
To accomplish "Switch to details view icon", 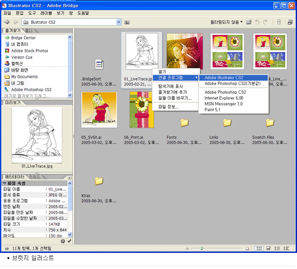I will click(277, 248).
